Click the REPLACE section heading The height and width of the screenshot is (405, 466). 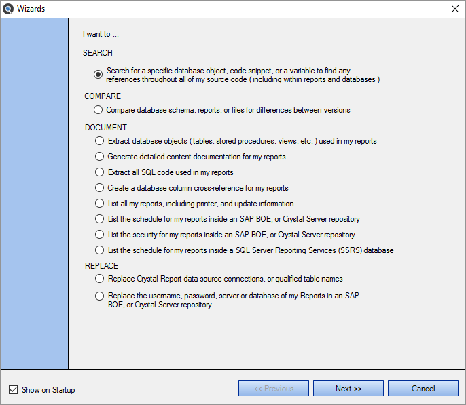pyautogui.click(x=102, y=265)
